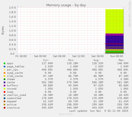132x117 pixels.
Task: Click the blue page_tables legend swatch
Action: pyautogui.click(x=5, y=67)
